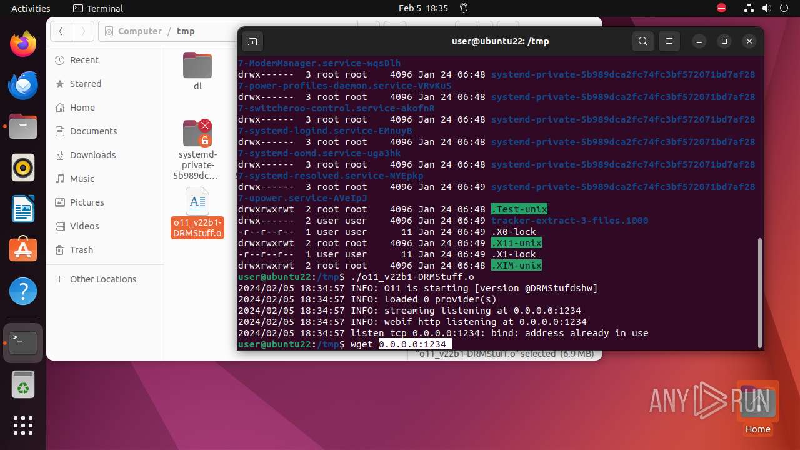Click tracker-extract-3-files.1000 entry in Terminal
The image size is (800, 450).
(x=570, y=221)
